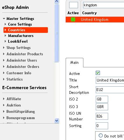124x140 pixels.
Task: Expand the Administer Products arrow
Action: [x=4, y=54]
